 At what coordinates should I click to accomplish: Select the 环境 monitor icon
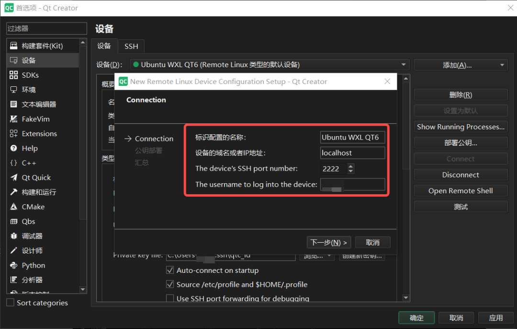[13, 90]
